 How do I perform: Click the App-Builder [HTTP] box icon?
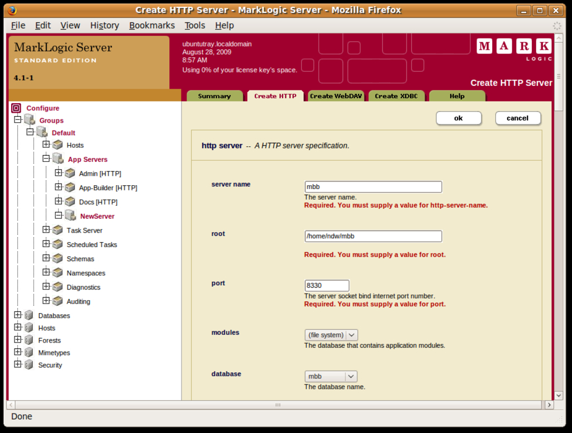70,187
